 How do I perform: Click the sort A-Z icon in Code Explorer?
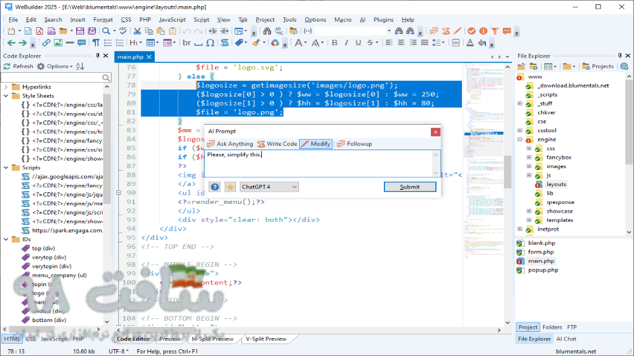tap(80, 66)
